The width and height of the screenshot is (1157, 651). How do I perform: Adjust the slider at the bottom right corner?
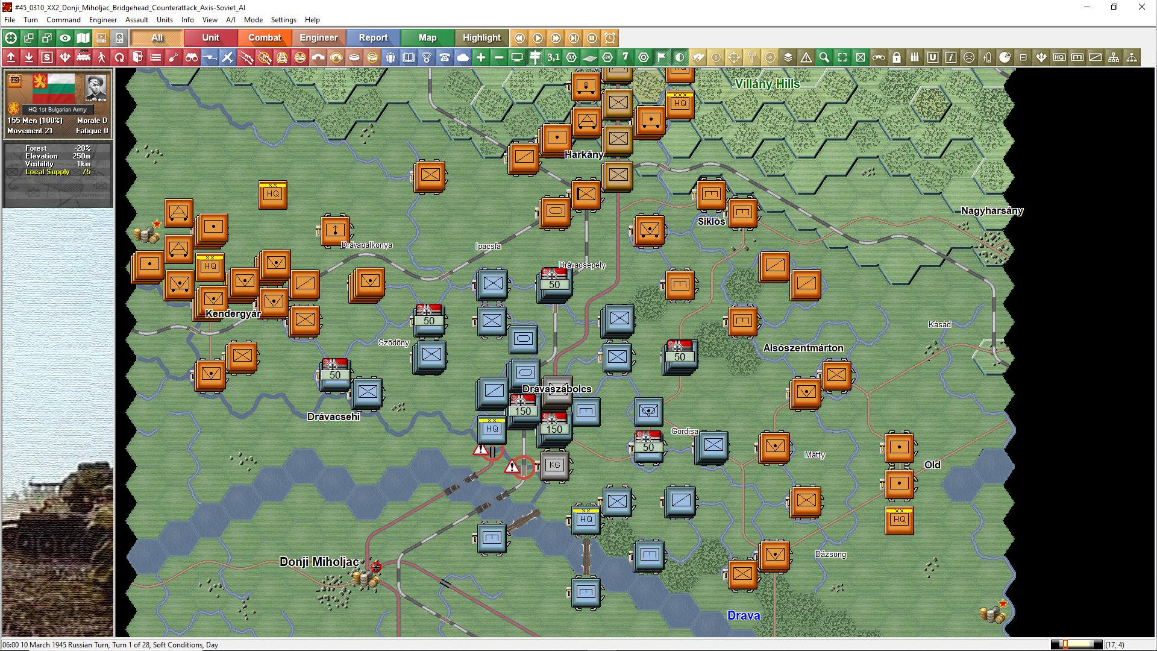point(1067,644)
